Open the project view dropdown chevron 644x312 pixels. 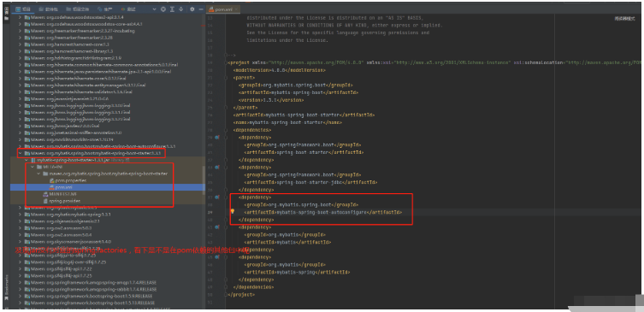[154, 9]
